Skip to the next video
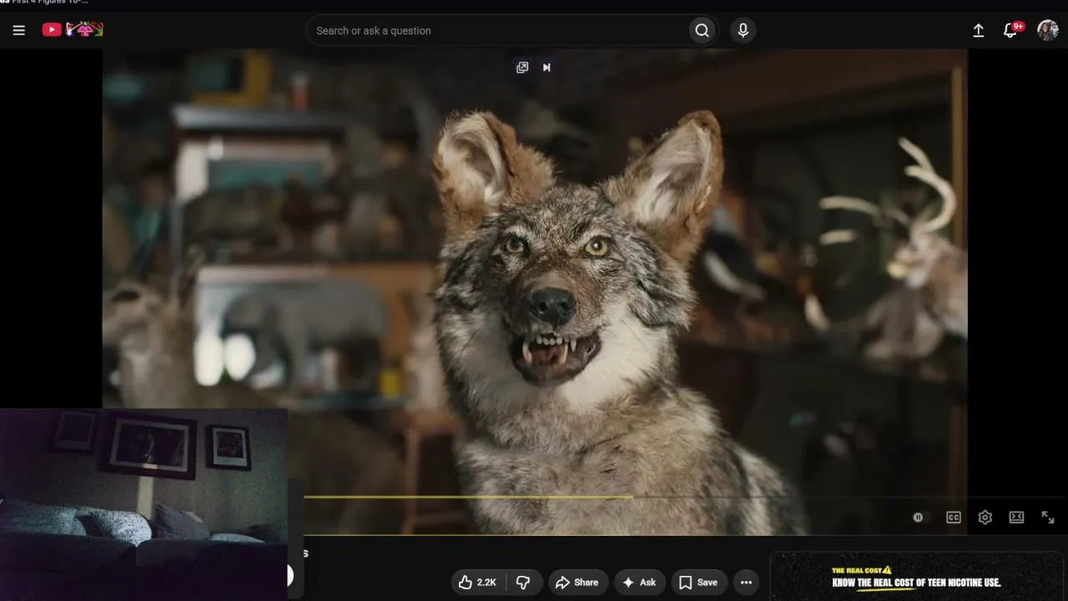The width and height of the screenshot is (1068, 601). (547, 68)
